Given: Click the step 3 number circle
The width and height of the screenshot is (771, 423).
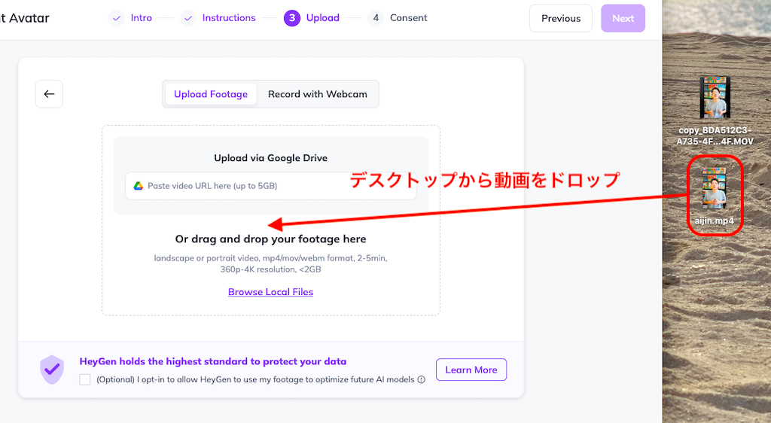Looking at the screenshot, I should (x=291, y=18).
